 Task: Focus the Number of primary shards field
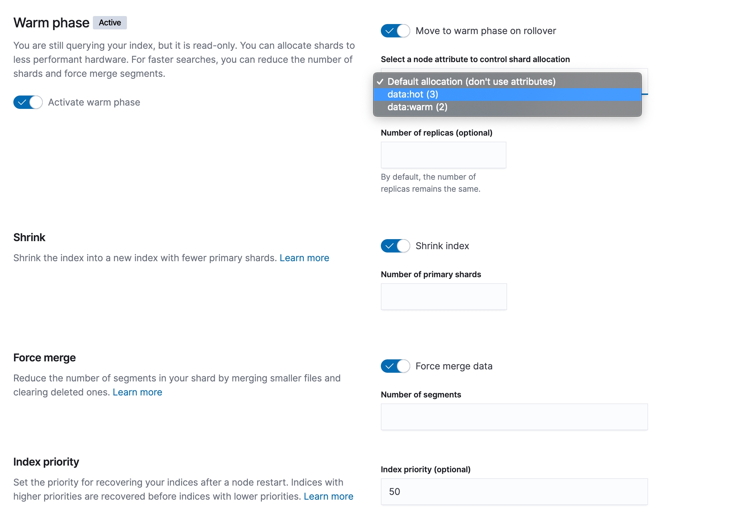(x=444, y=297)
